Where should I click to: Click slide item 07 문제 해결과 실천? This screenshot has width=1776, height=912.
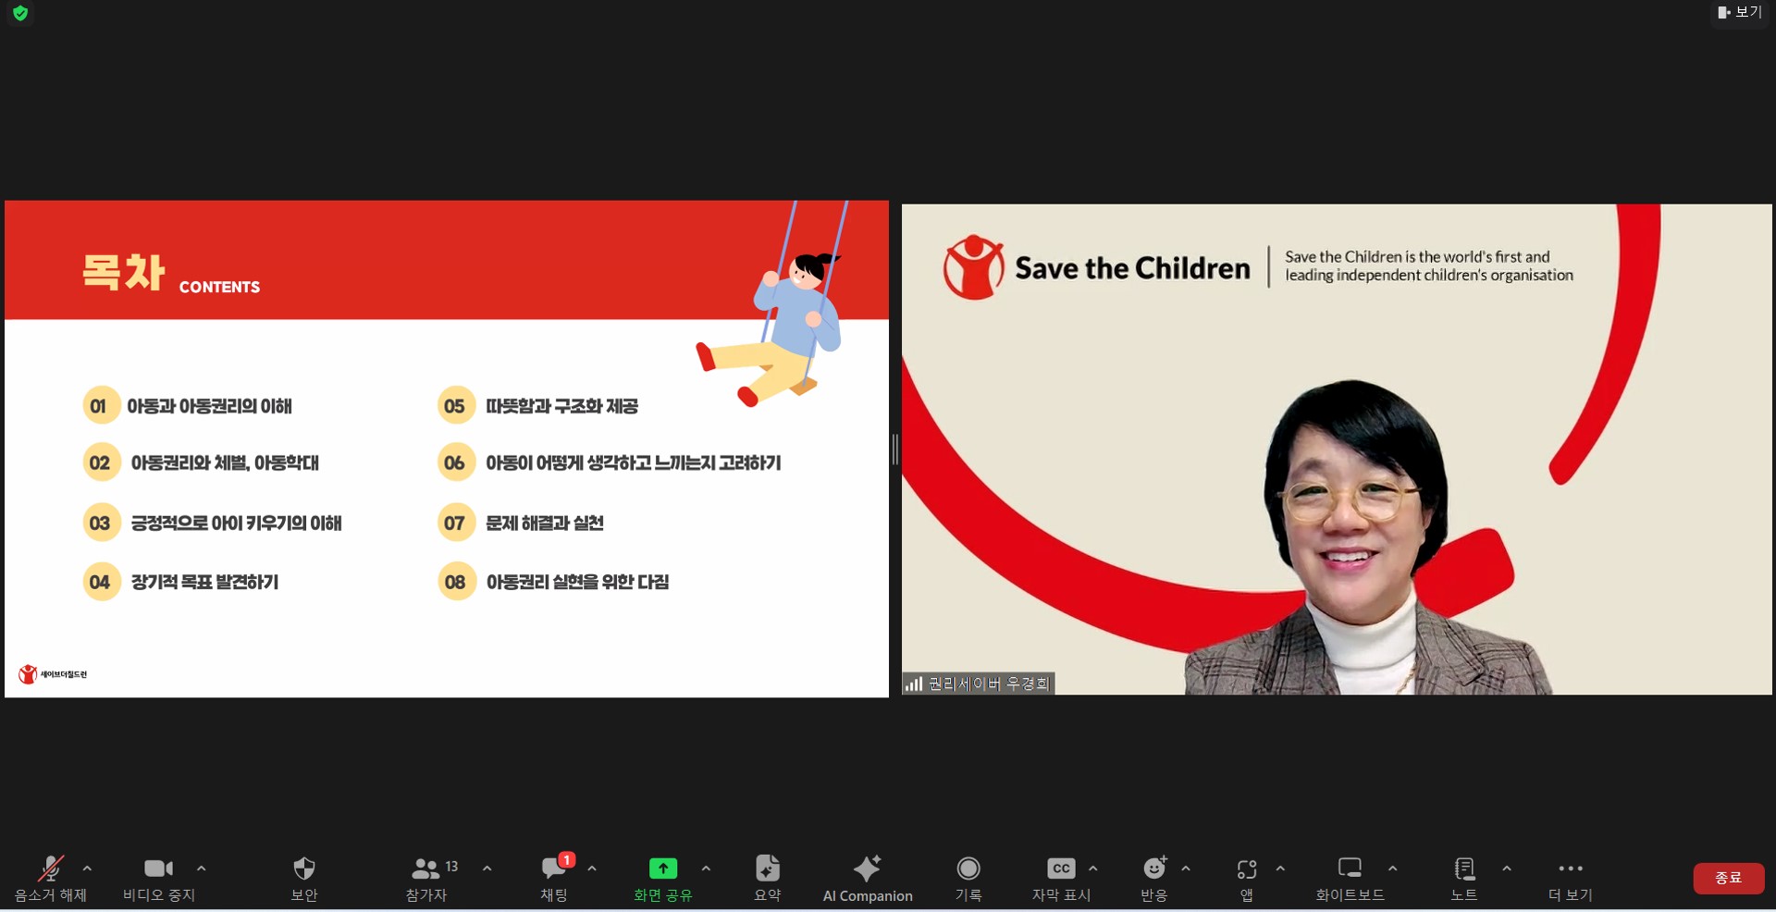(521, 523)
